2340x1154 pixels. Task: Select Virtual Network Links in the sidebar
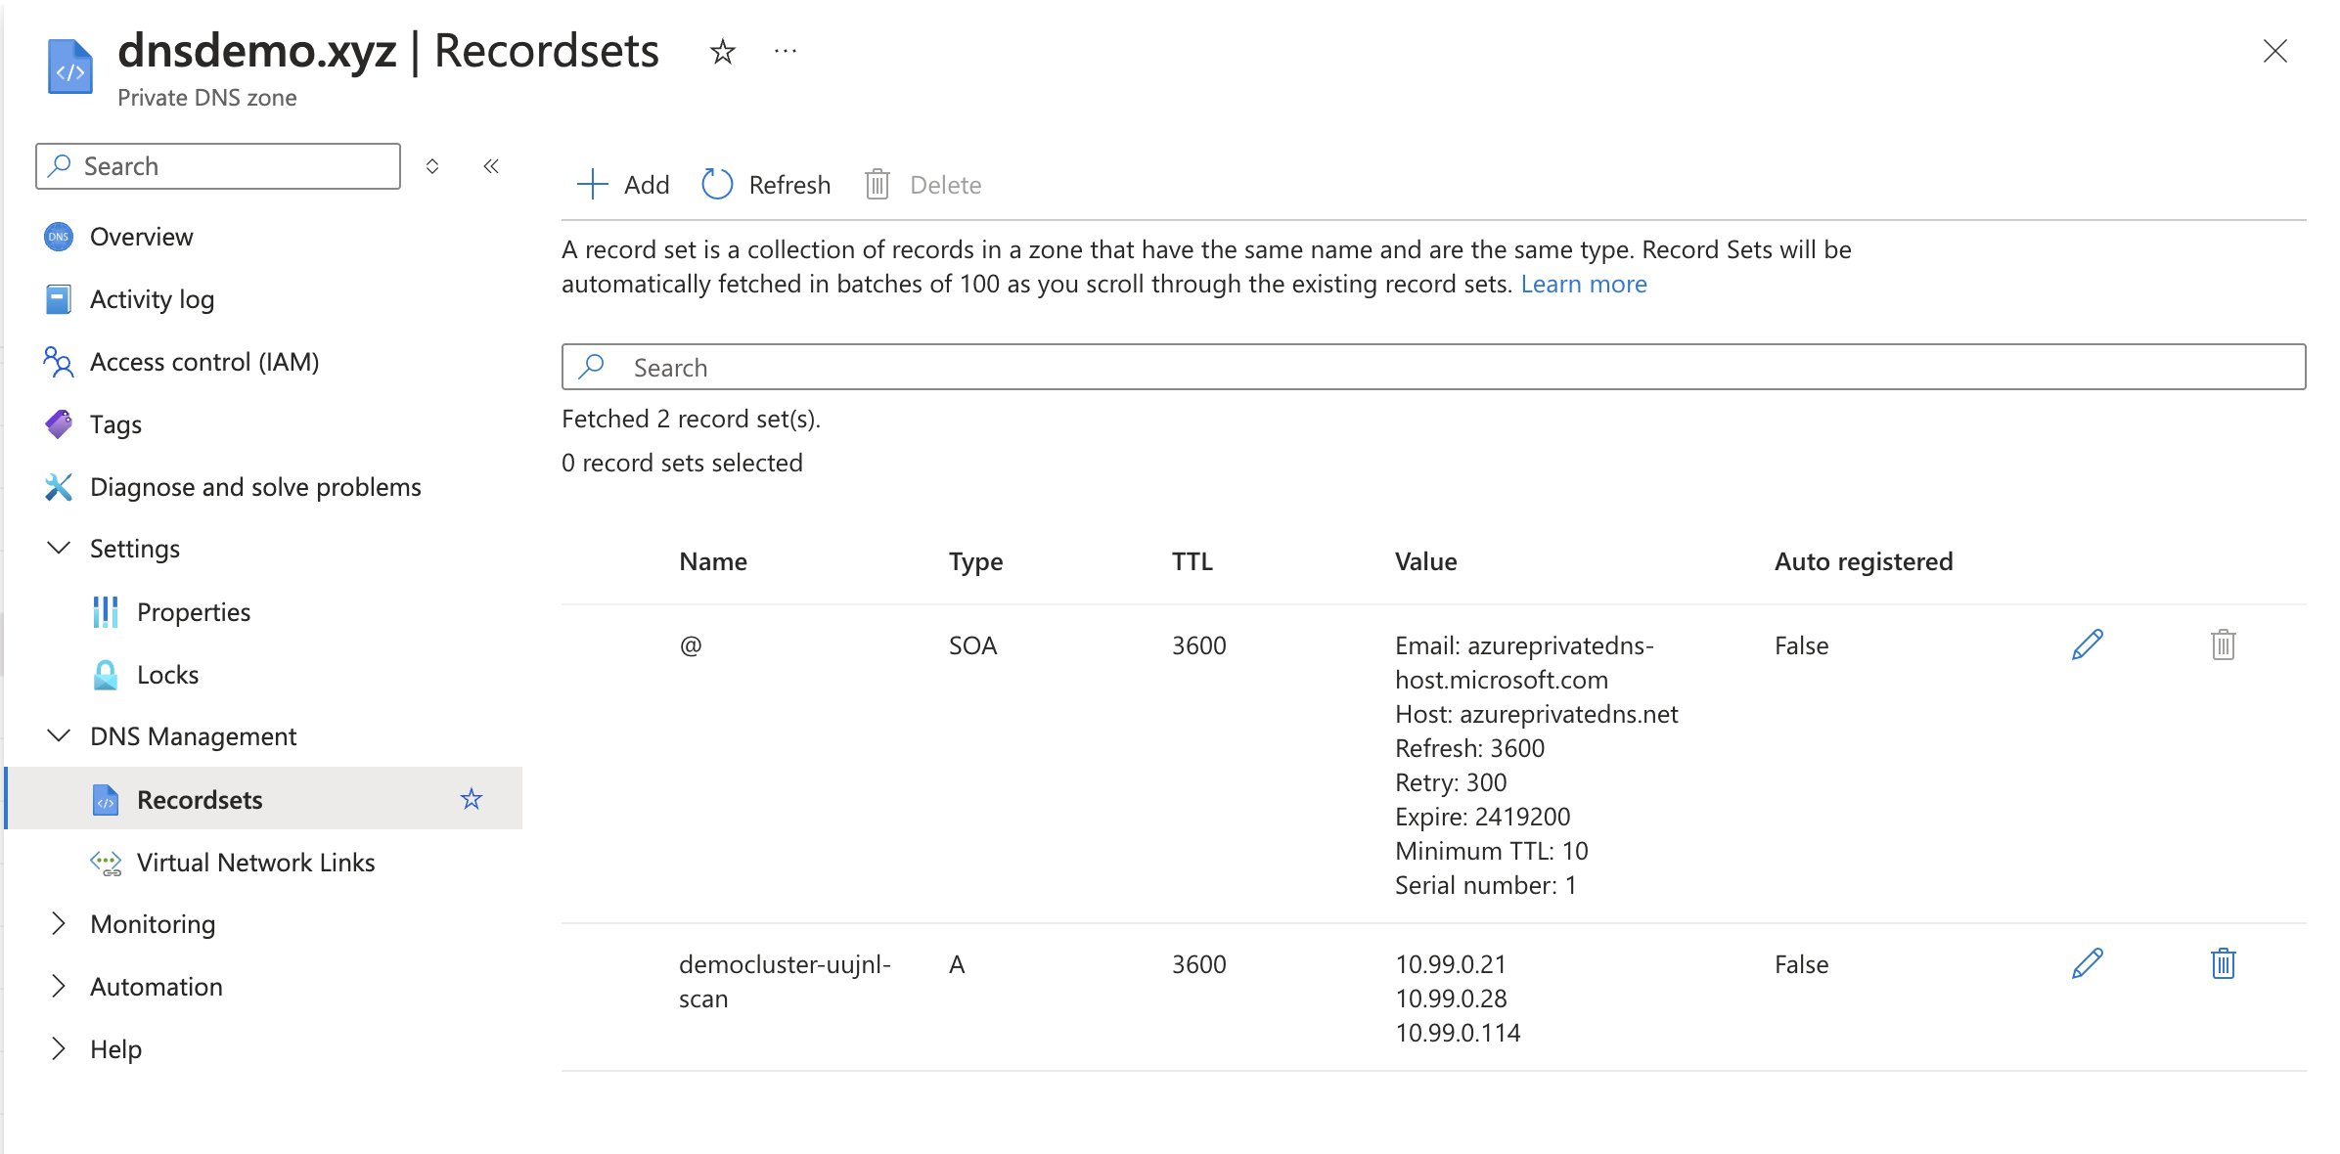pos(256,862)
